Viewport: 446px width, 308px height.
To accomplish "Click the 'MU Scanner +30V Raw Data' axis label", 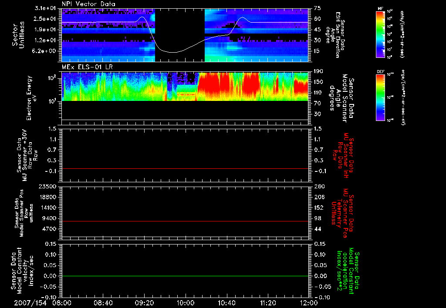I will click(x=27, y=155).
